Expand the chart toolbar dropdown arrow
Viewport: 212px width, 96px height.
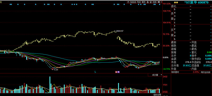click(x=161, y=2)
